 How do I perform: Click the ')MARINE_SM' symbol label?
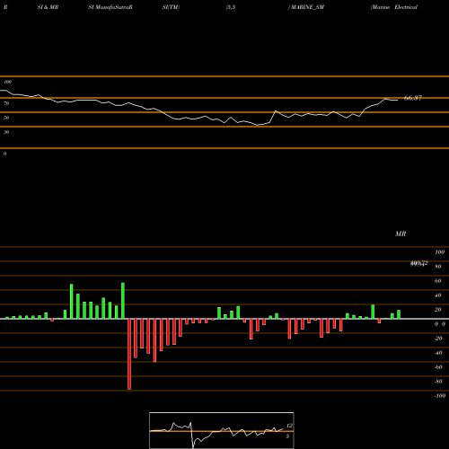point(306,7)
